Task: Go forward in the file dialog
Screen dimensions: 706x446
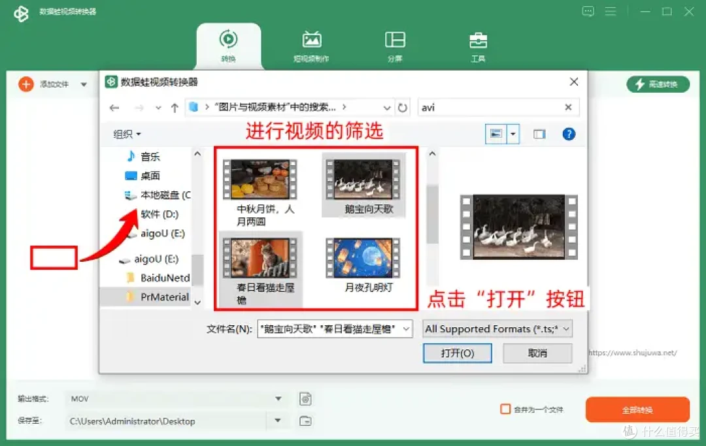Action: [139, 108]
